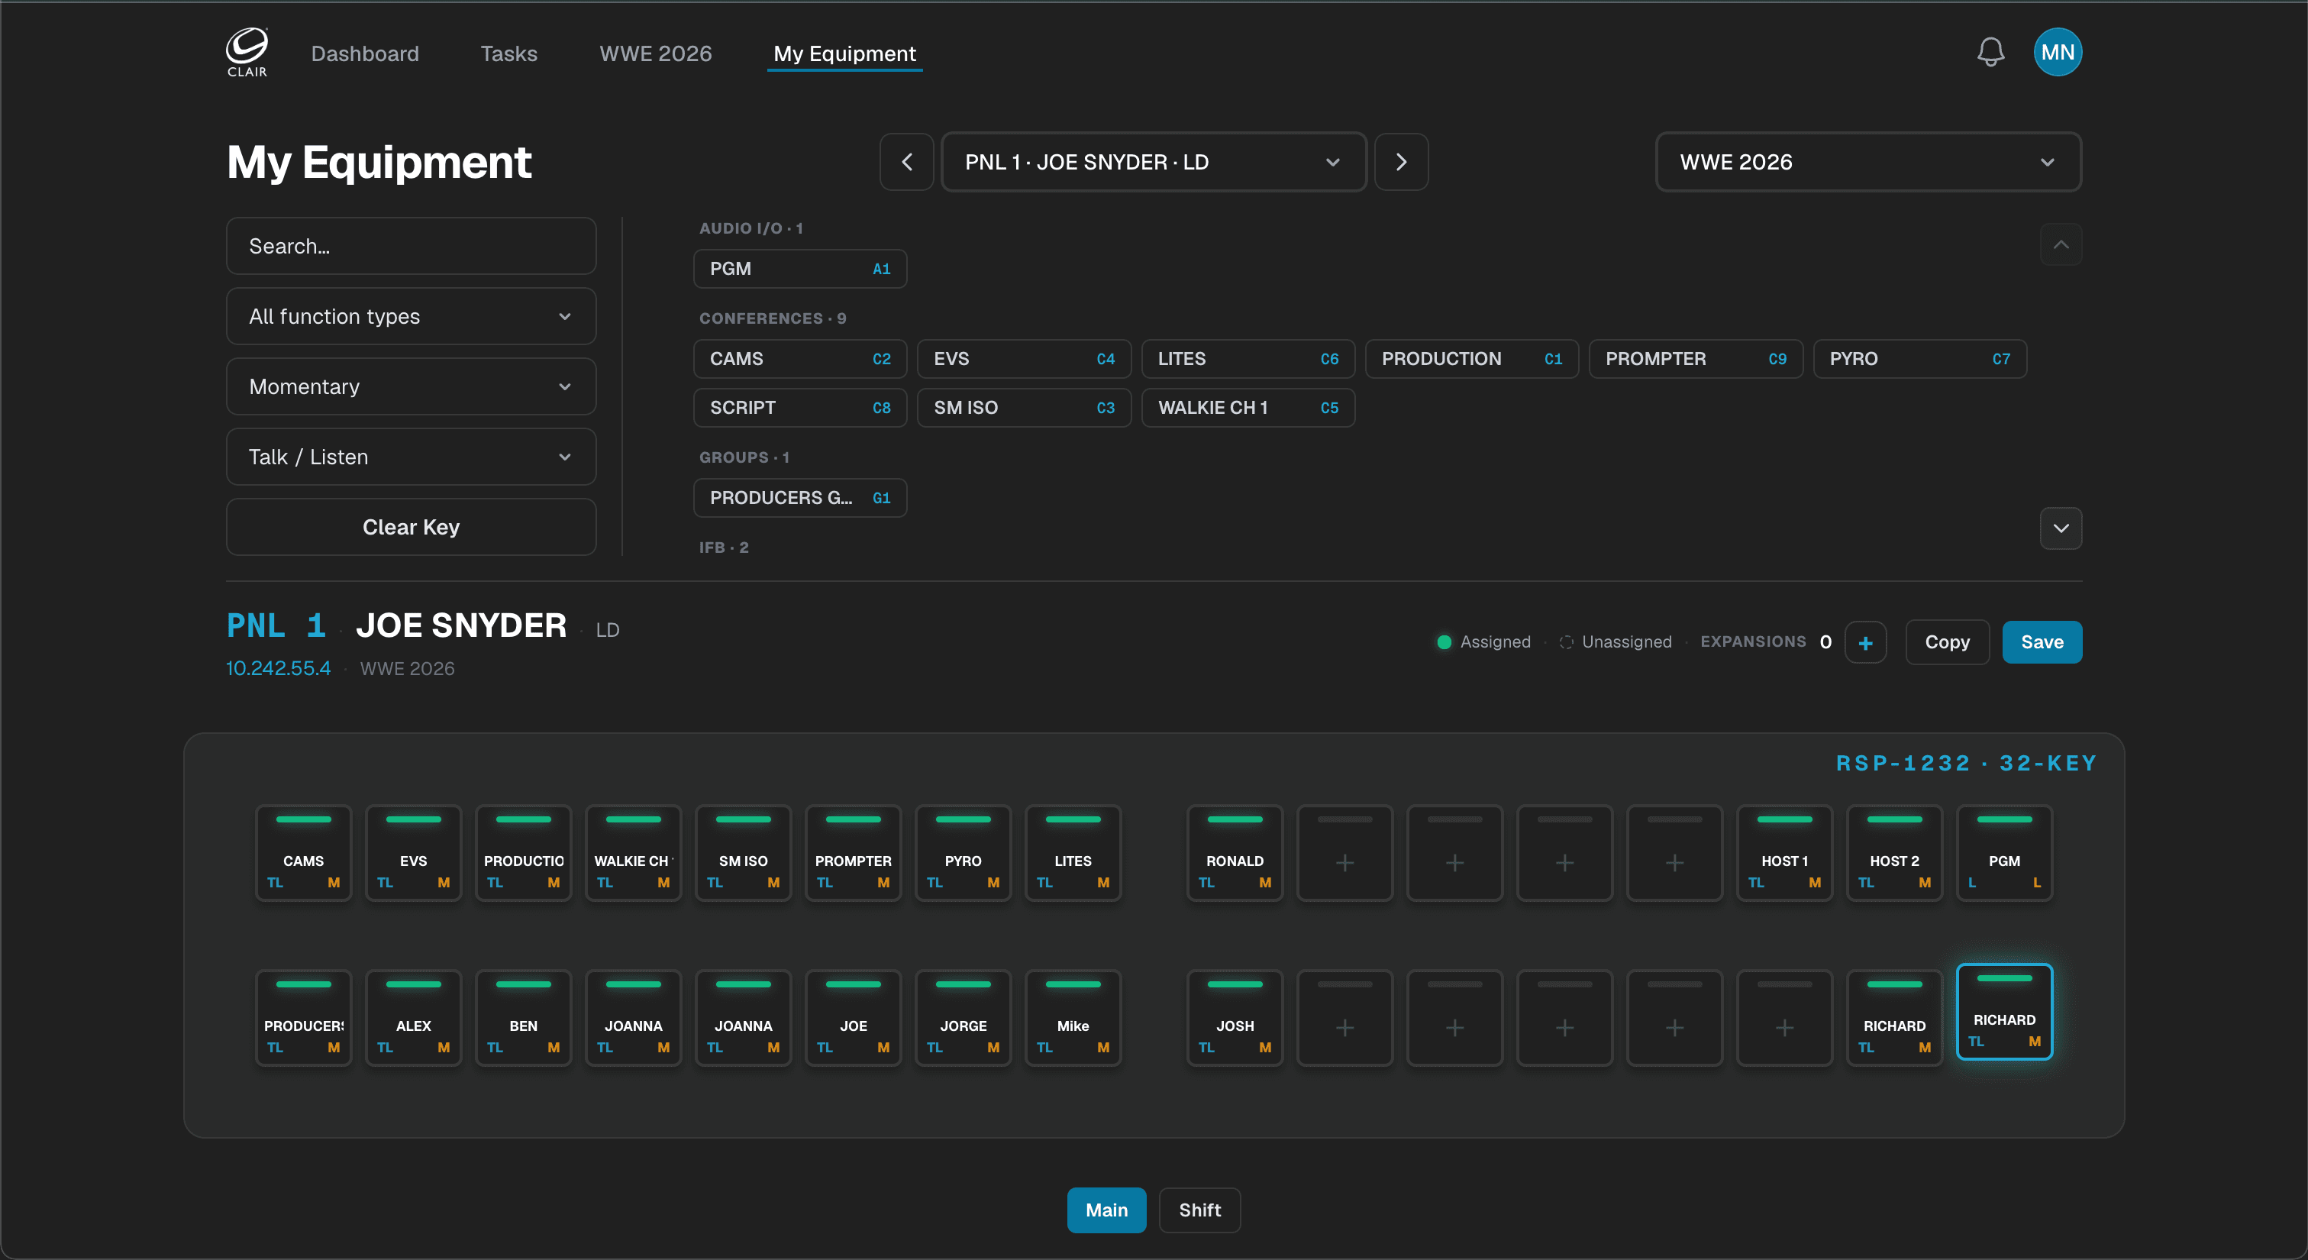The height and width of the screenshot is (1260, 2308).
Task: Select the PROMPTER C9 conference chip
Action: (x=1696, y=360)
